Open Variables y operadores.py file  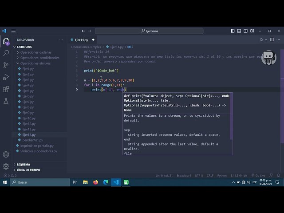tap(39, 151)
